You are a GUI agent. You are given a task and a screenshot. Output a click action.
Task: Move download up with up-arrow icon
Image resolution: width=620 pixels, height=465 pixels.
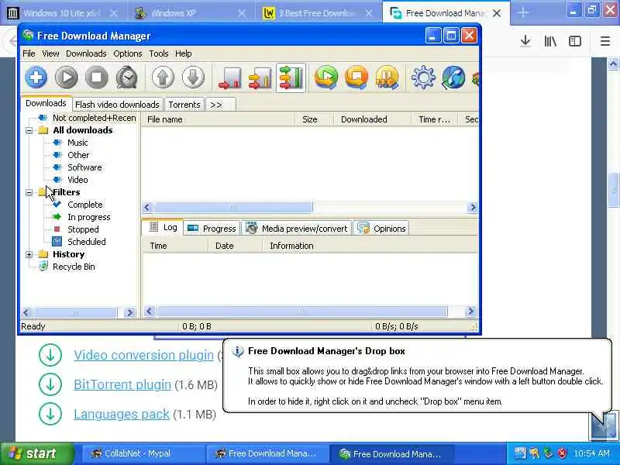click(x=163, y=77)
